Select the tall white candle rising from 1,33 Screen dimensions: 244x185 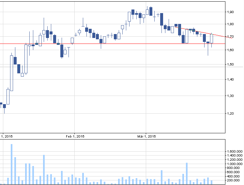[x=11, y=73]
